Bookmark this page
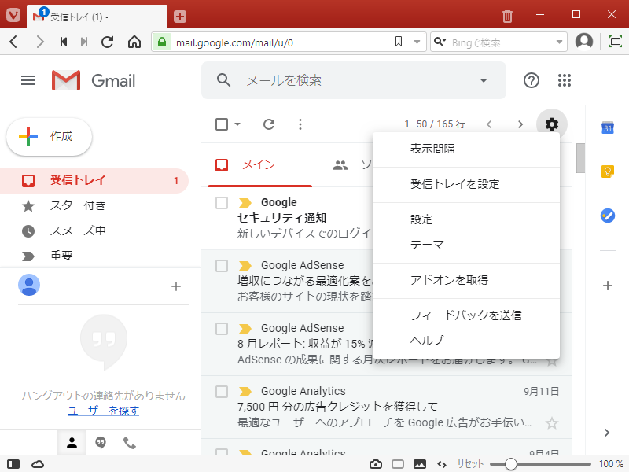Screen dimensions: 629x472 399,42
